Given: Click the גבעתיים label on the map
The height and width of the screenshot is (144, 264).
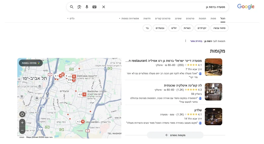Looking at the screenshot, I should (64, 91).
